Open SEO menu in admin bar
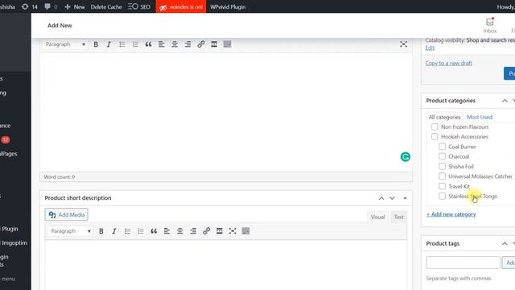Image resolution: width=515 pixels, height=290 pixels. tap(139, 6)
